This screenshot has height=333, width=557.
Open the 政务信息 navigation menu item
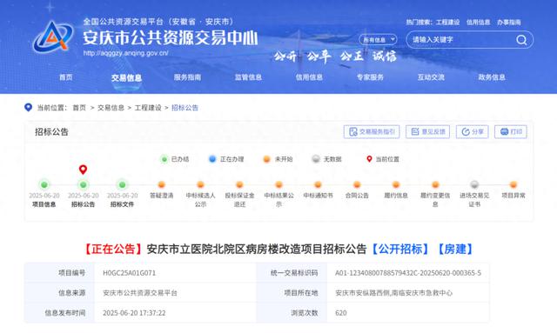point(492,77)
